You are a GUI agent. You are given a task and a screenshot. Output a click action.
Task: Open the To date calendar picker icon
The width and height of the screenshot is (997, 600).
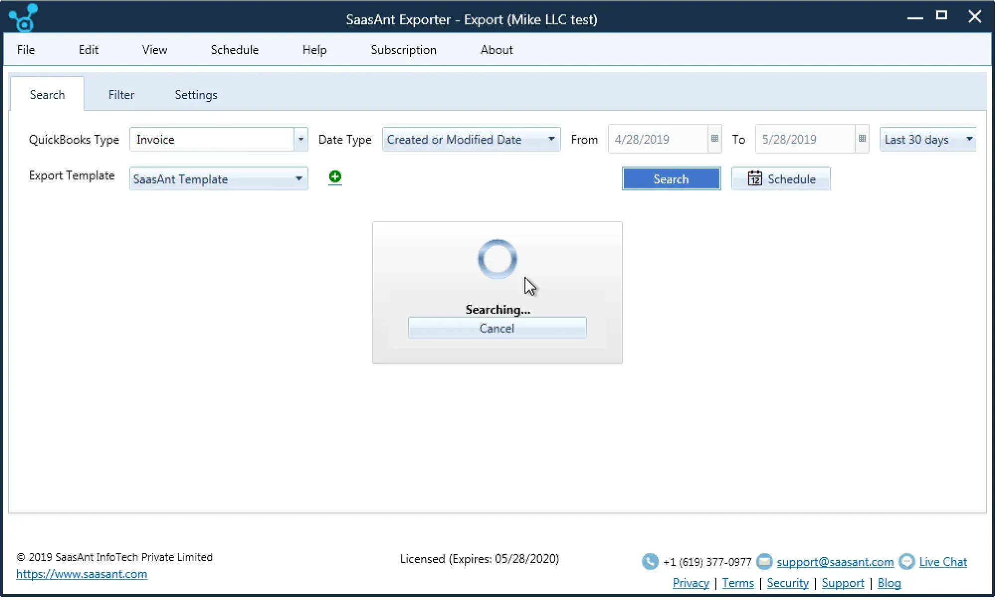(x=862, y=139)
